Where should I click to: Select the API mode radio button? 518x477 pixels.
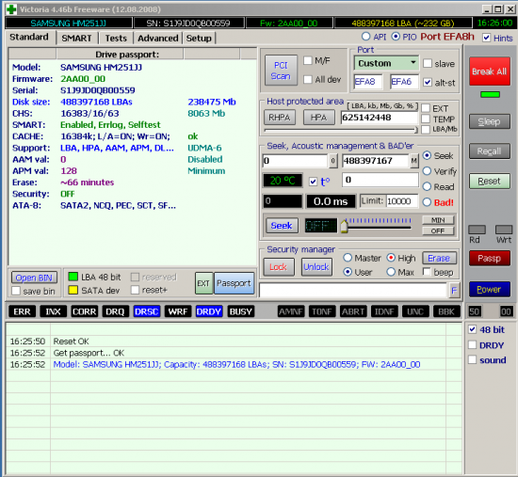pyautogui.click(x=365, y=37)
